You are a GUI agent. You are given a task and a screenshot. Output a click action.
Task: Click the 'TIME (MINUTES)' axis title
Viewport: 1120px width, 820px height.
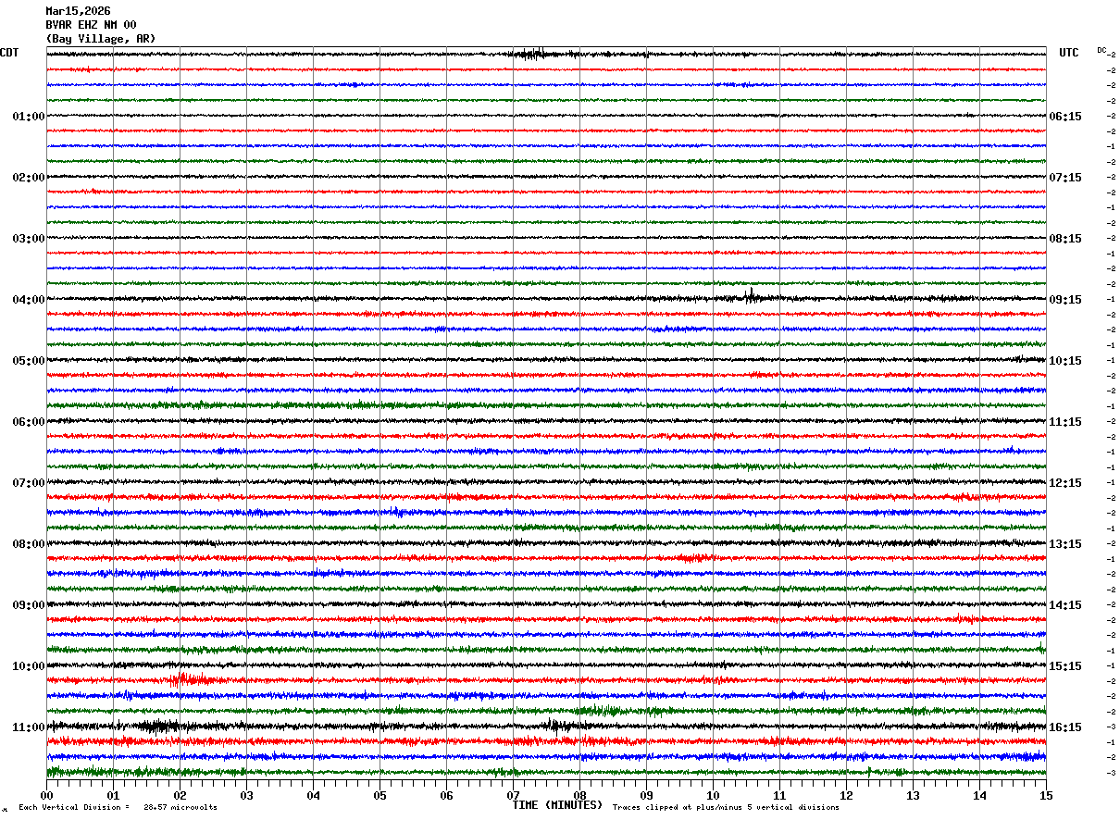[557, 805]
